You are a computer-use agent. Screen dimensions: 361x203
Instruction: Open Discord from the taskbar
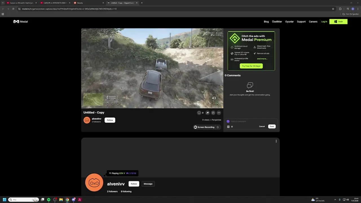pyautogui.click(x=73, y=200)
